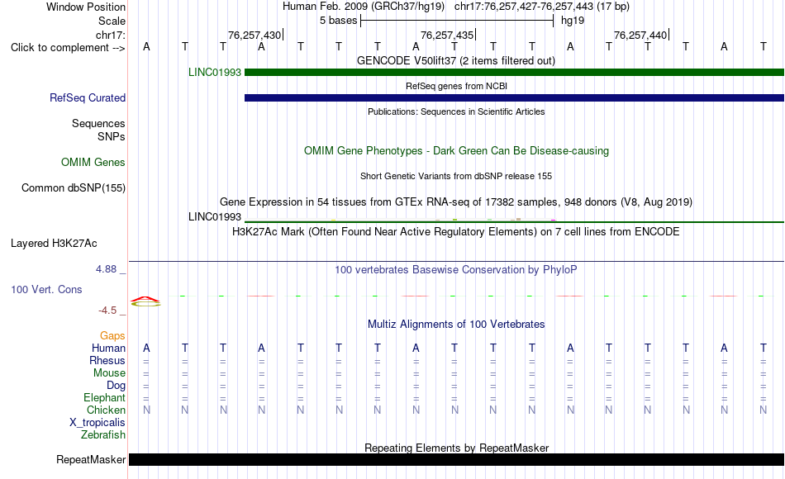The height and width of the screenshot is (479, 785).
Task: Select the Human species row label
Action: pyautogui.click(x=108, y=349)
